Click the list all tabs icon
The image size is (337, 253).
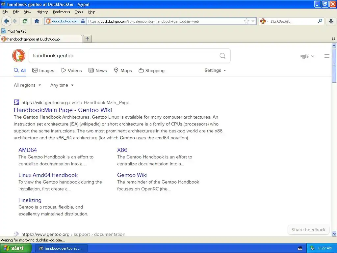(x=334, y=39)
